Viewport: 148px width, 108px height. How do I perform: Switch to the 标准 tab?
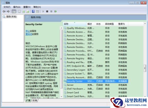pos(35,101)
